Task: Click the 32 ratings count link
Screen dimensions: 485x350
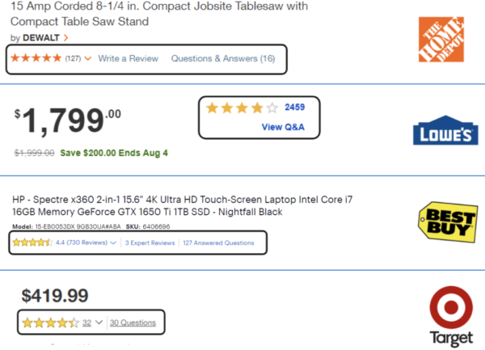Action: [x=87, y=323]
